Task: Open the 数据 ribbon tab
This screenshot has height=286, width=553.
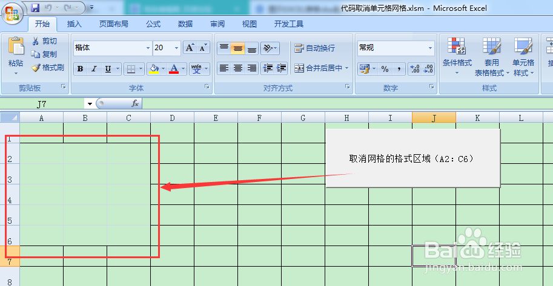Action: [185, 24]
